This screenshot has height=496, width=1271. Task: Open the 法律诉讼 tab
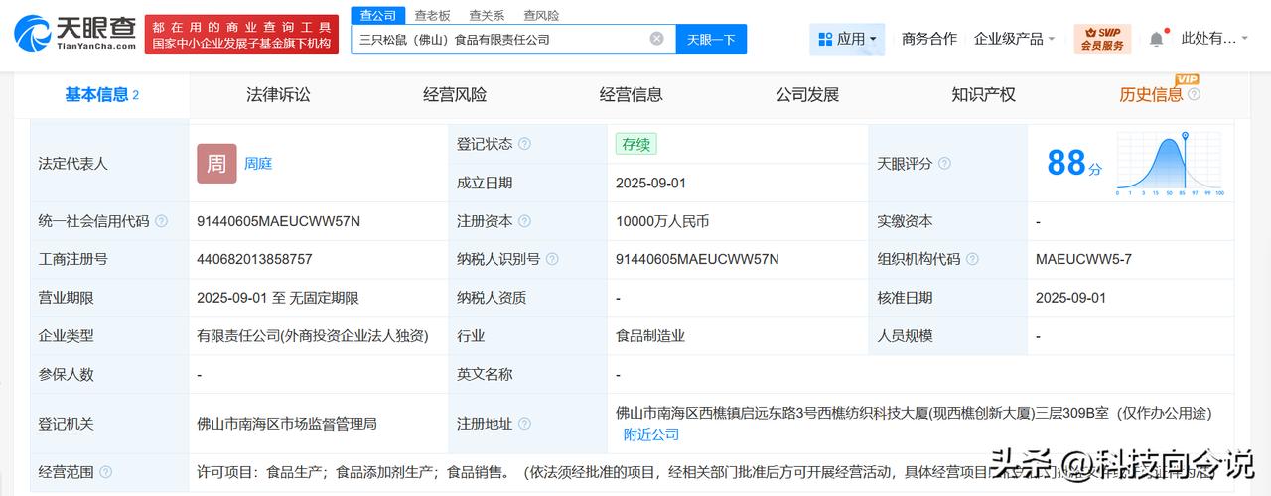click(278, 95)
